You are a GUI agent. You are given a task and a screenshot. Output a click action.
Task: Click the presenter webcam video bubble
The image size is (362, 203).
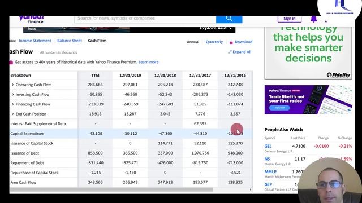coord(330,180)
